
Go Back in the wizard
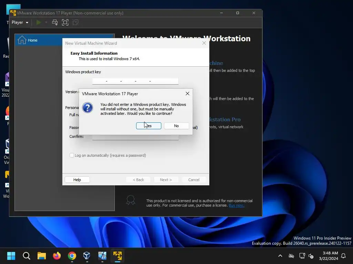(138, 180)
